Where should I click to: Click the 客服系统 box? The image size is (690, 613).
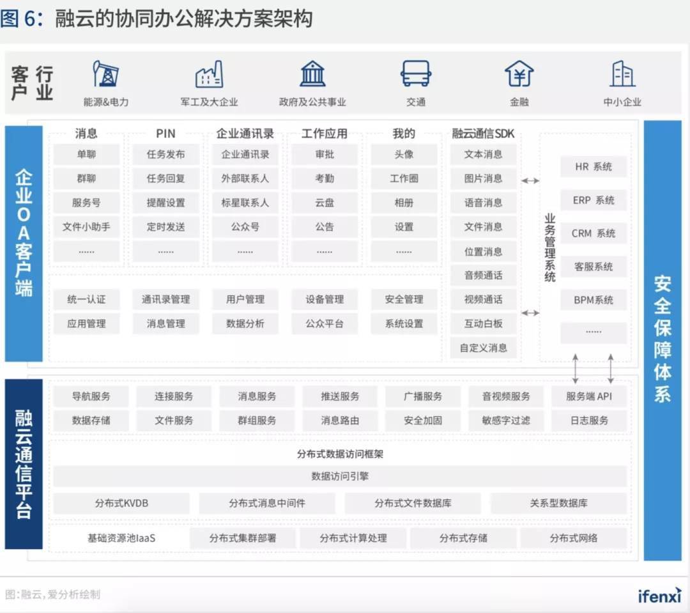(x=594, y=267)
